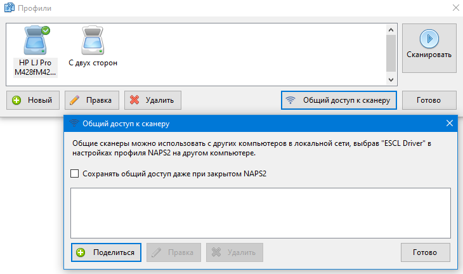
Task: Click the disabled Правка button in sharing dialog
Action: (x=174, y=252)
